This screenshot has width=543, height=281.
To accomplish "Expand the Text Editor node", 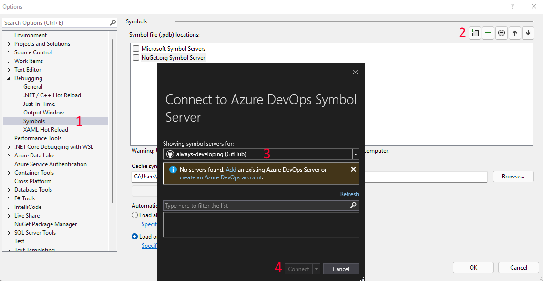I will click(x=9, y=70).
